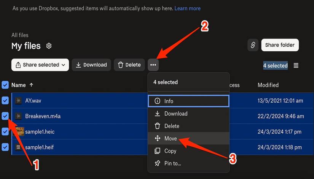
Task: Expand the Share selected dropdown
Action: tap(40, 65)
